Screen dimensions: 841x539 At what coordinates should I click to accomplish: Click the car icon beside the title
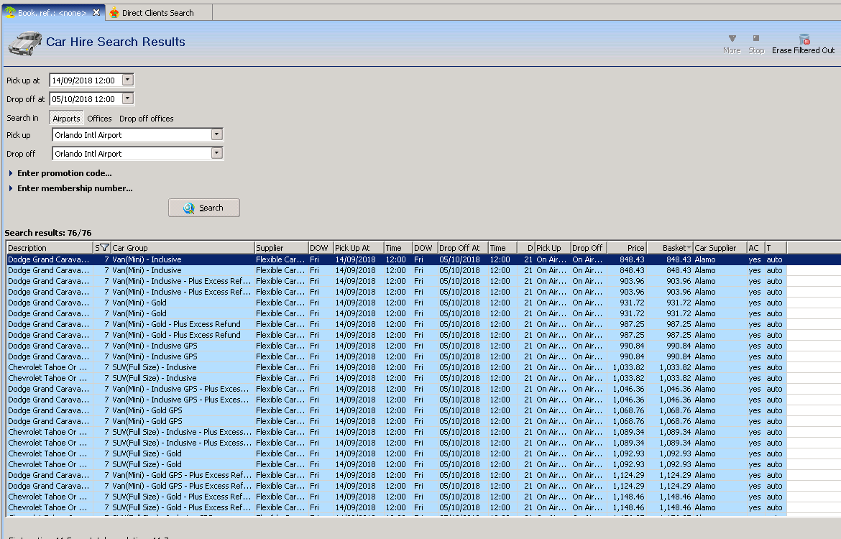pos(24,42)
